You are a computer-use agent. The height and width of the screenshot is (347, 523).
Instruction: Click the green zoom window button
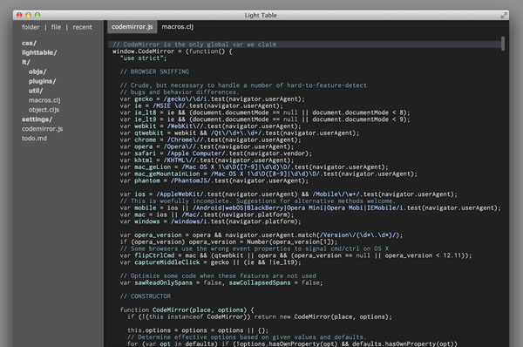pos(37,15)
